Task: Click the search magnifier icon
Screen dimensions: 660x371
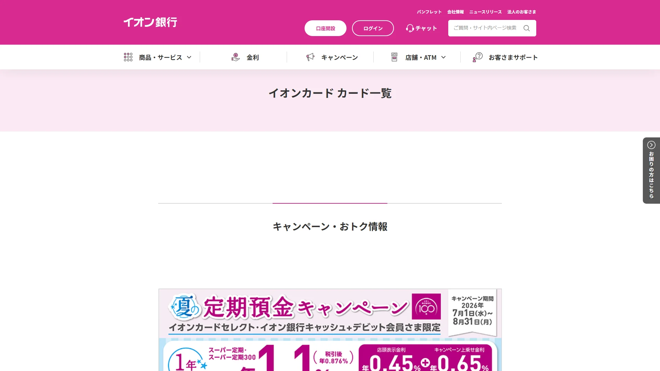Action: pos(526,28)
